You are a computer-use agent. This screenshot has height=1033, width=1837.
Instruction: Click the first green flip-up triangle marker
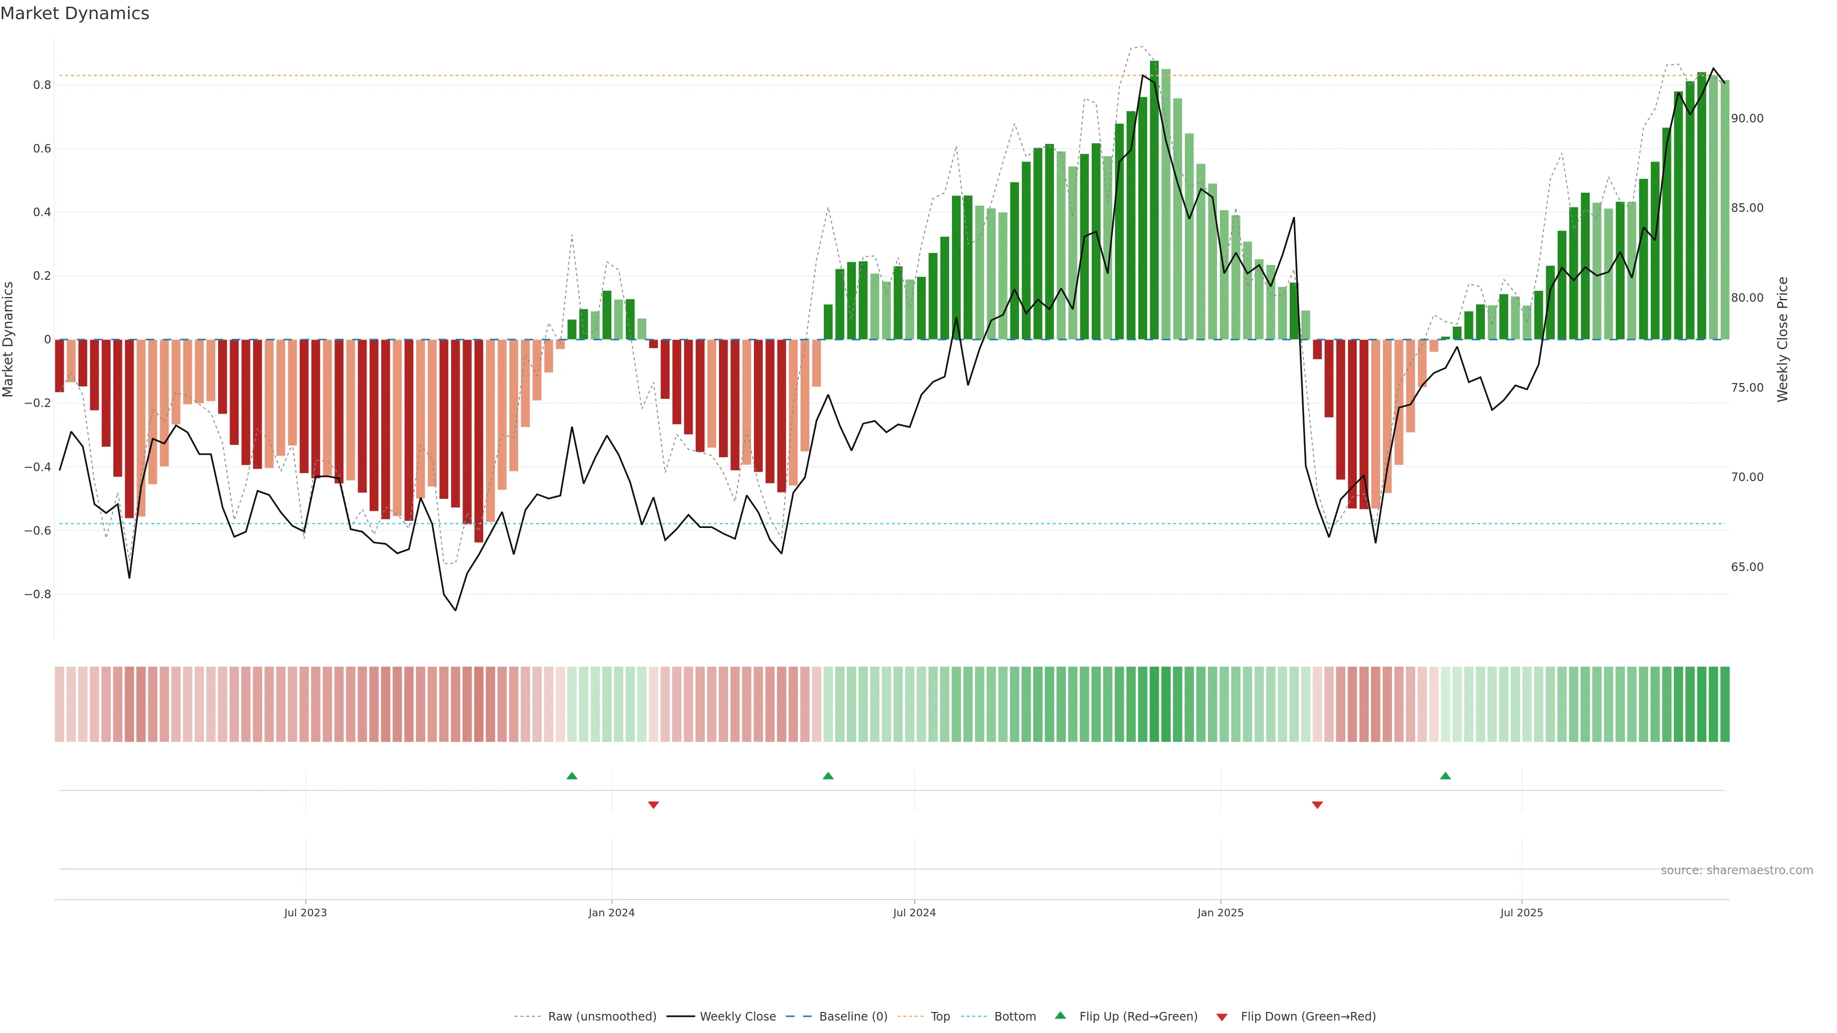[x=571, y=776]
